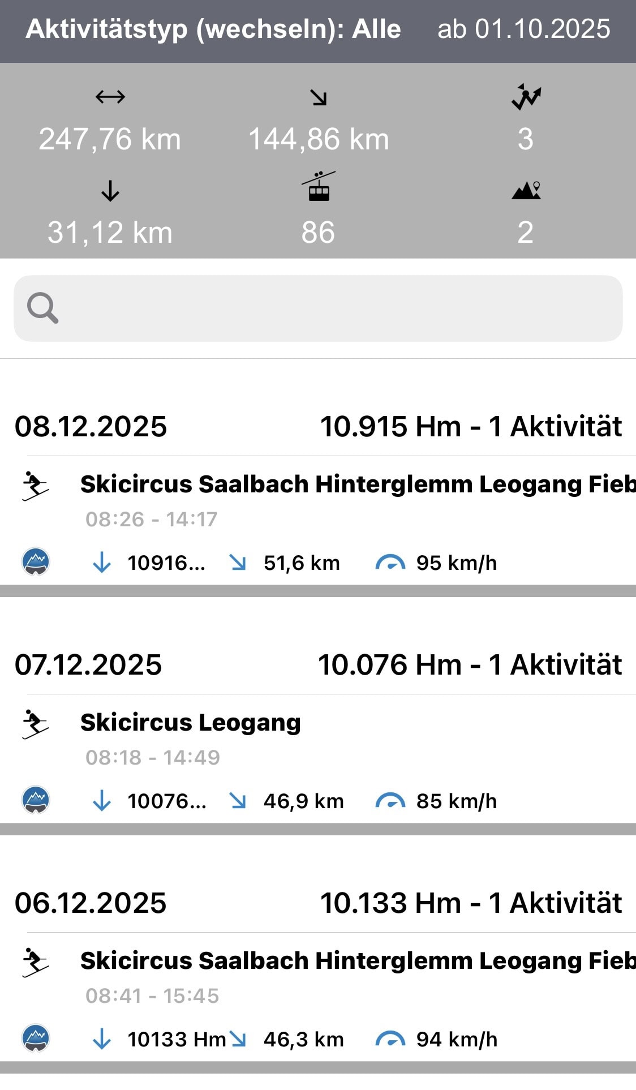Tap the vertical descent down-arrow icon
The width and height of the screenshot is (636, 1090).
[110, 191]
